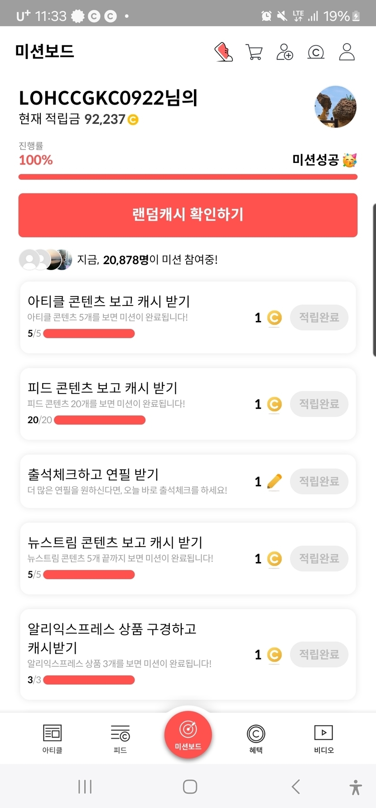Switch to the 아티클 tab
376x808 pixels.
tap(53, 738)
